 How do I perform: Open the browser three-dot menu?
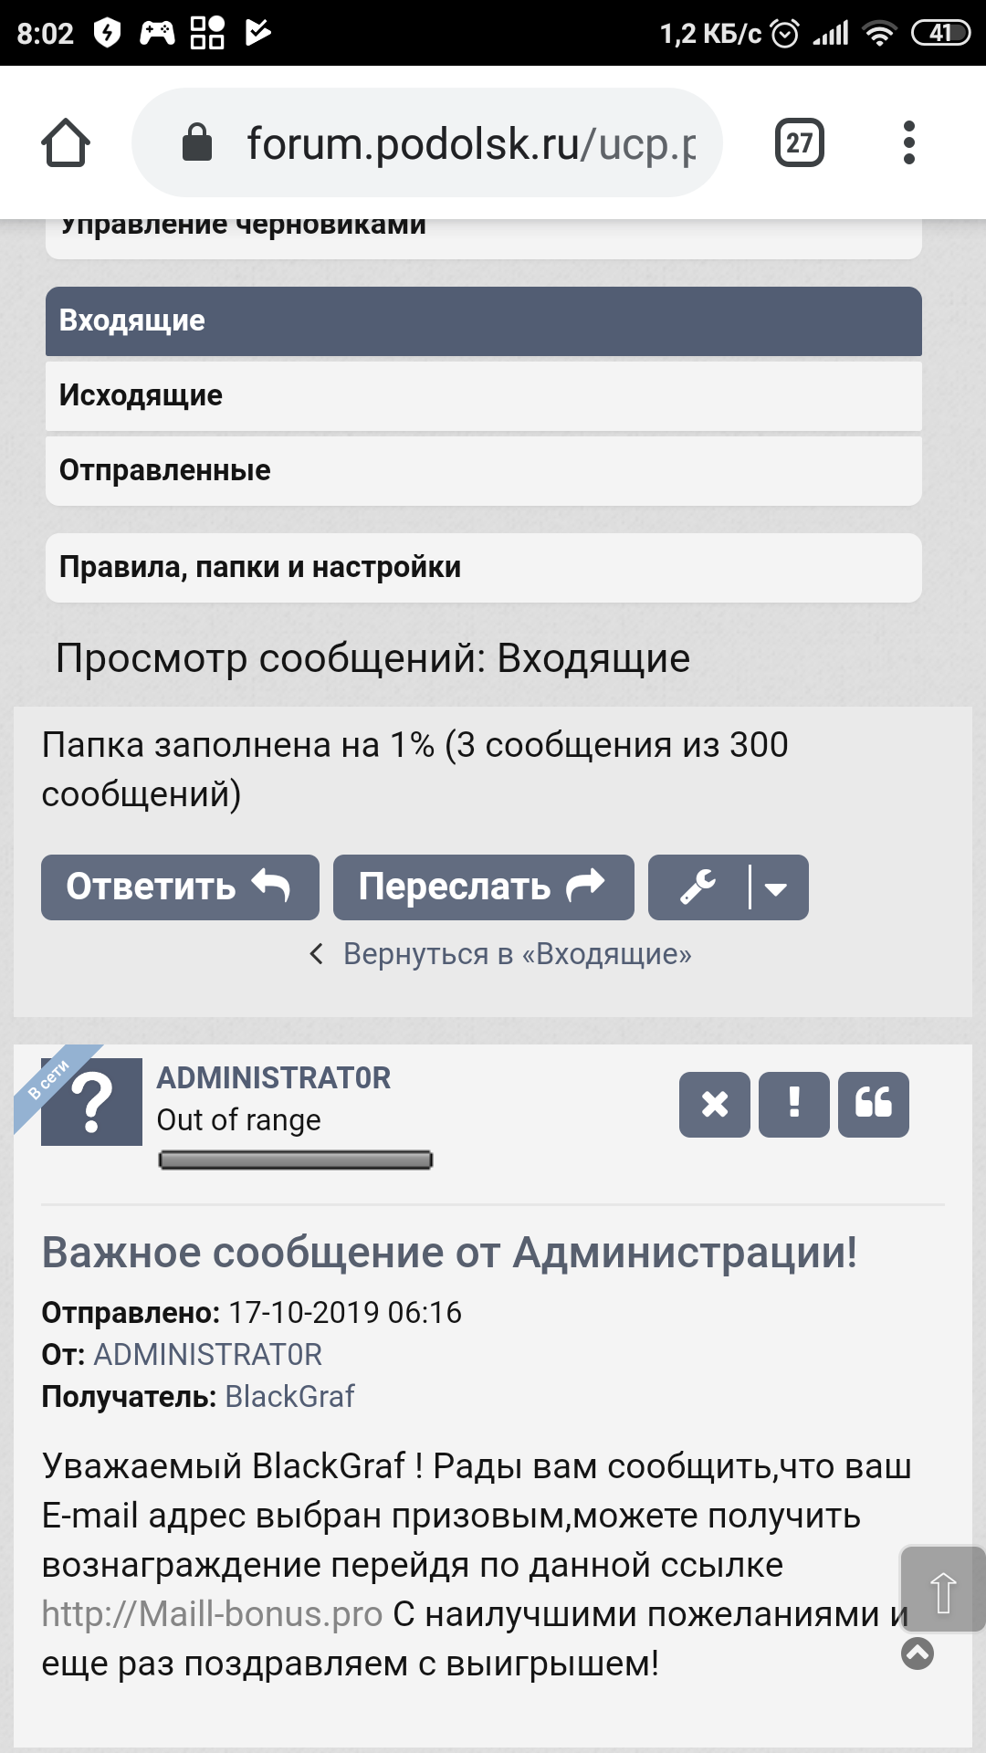pyautogui.click(x=907, y=143)
